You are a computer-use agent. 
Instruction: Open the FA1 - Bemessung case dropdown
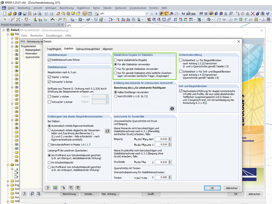(31, 42)
